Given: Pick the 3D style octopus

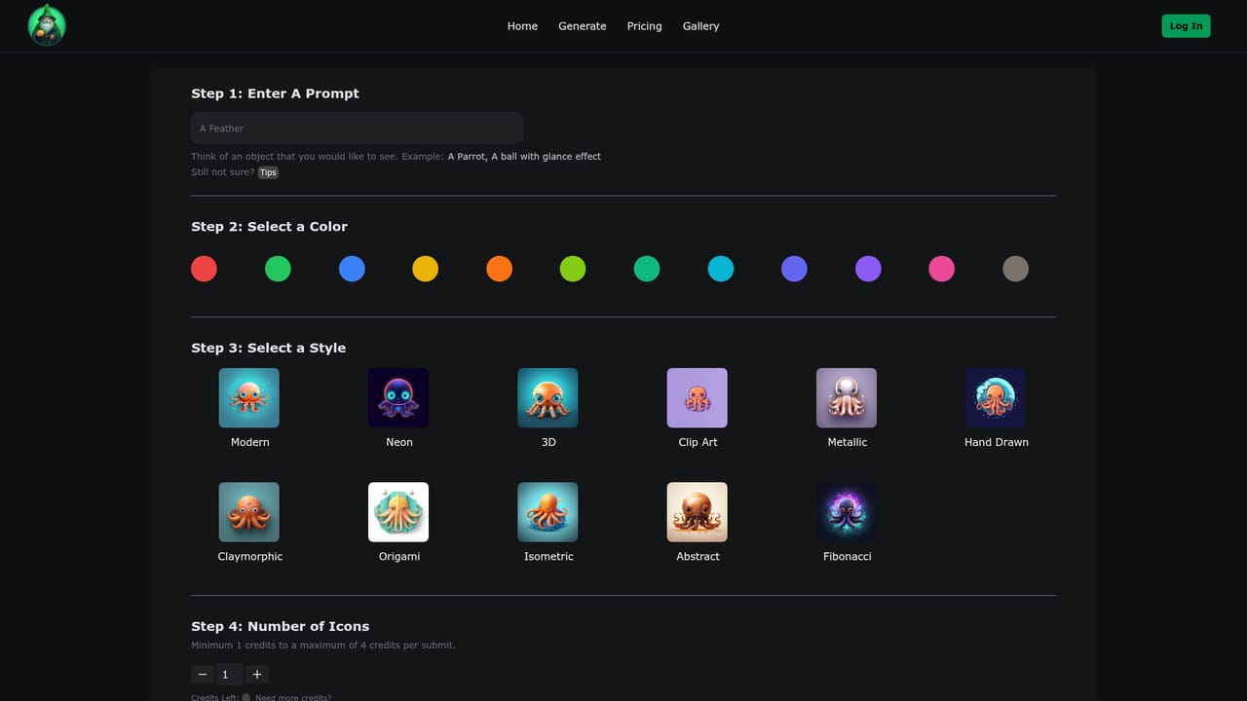Looking at the screenshot, I should tap(548, 397).
